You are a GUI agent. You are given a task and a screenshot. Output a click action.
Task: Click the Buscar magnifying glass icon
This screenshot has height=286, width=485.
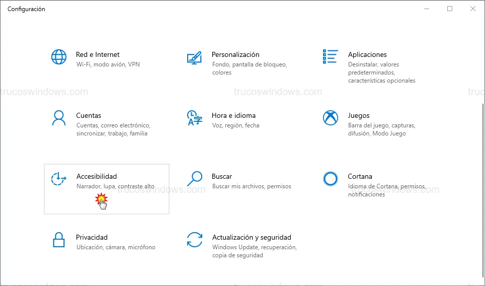[194, 179]
